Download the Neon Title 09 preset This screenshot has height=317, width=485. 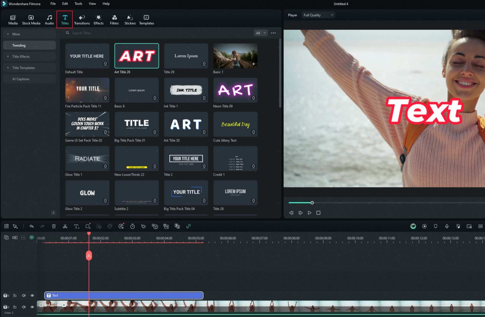pos(254,98)
